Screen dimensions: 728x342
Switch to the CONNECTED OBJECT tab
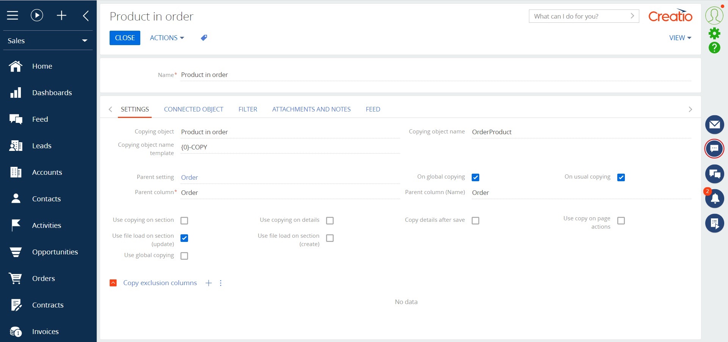pyautogui.click(x=193, y=109)
